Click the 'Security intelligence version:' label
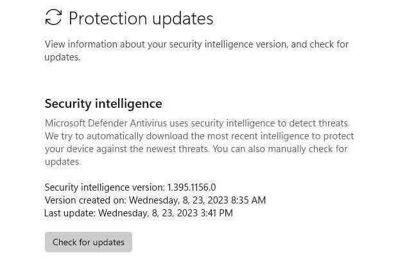 click(104, 187)
